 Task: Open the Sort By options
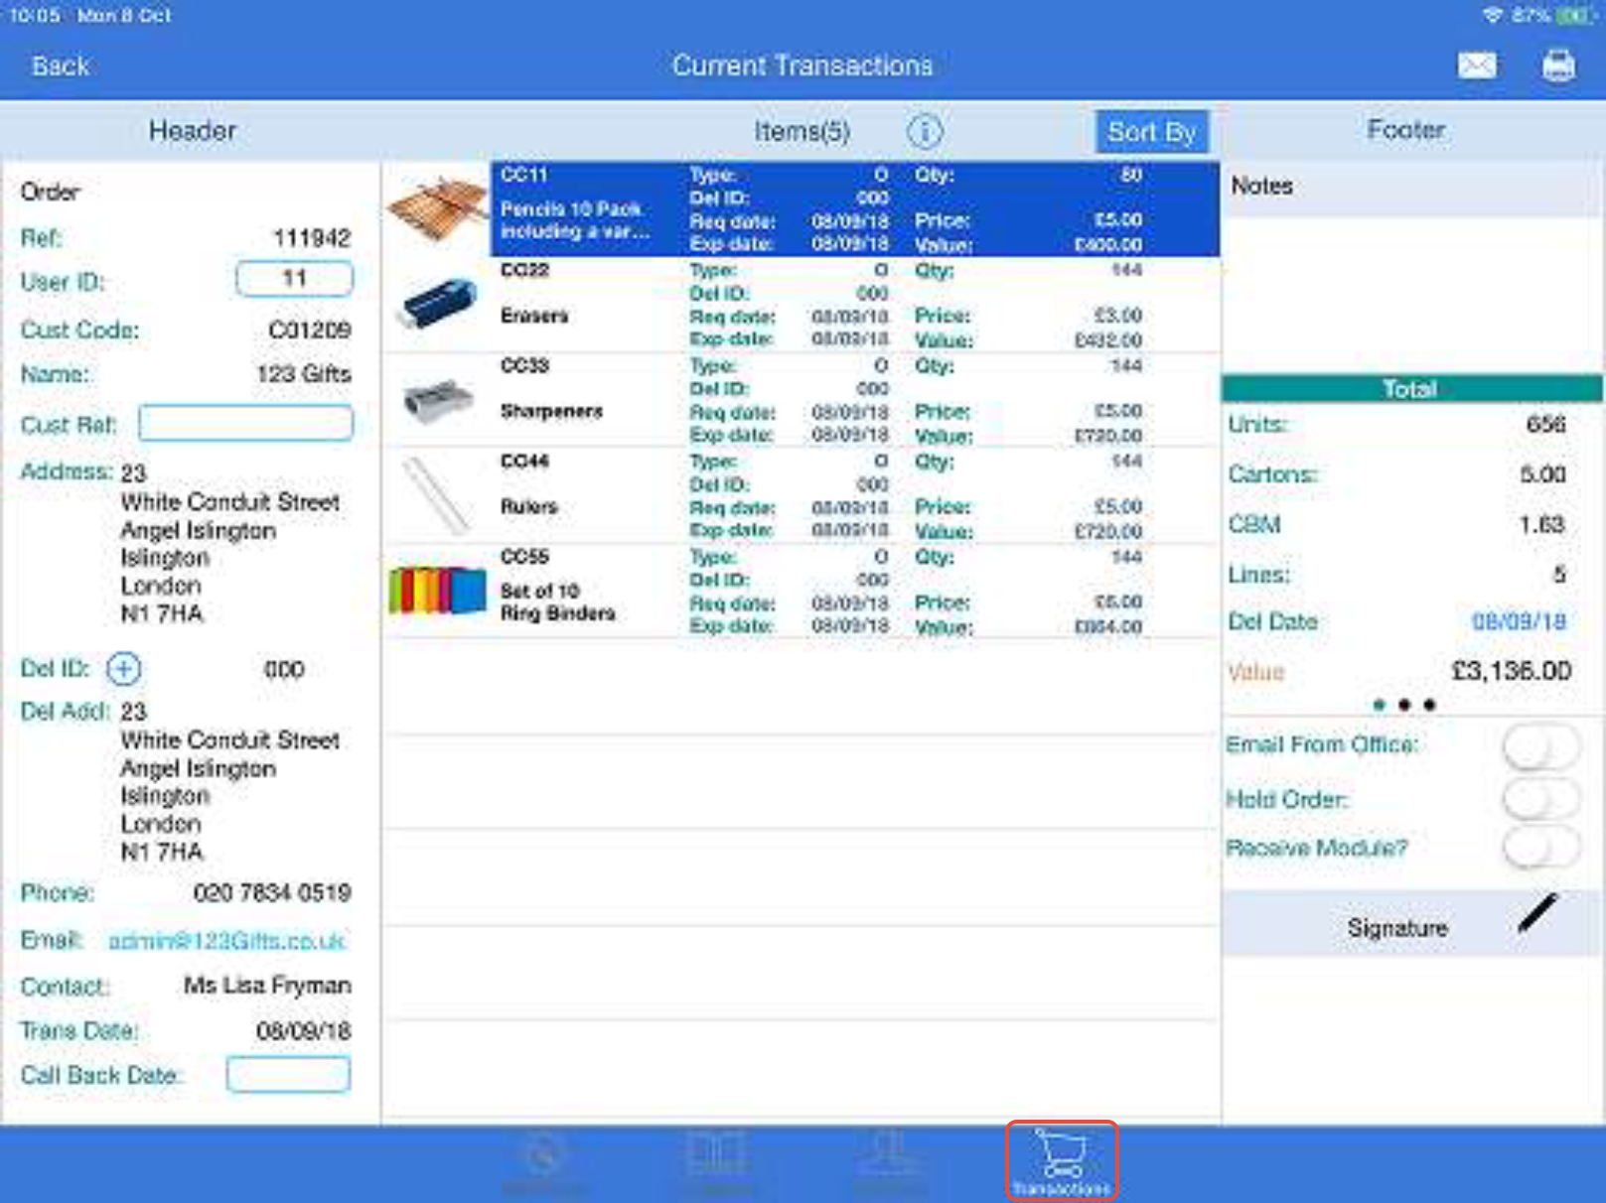pyautogui.click(x=1151, y=132)
